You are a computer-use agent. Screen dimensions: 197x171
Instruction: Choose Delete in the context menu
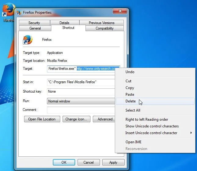pyautogui.click(x=155, y=101)
